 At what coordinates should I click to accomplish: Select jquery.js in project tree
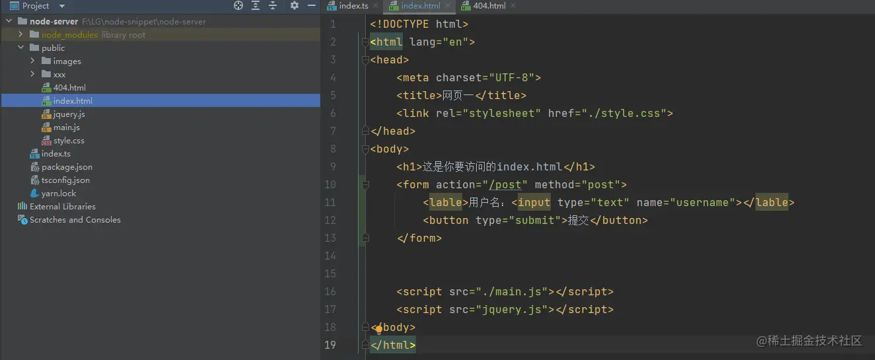(69, 114)
